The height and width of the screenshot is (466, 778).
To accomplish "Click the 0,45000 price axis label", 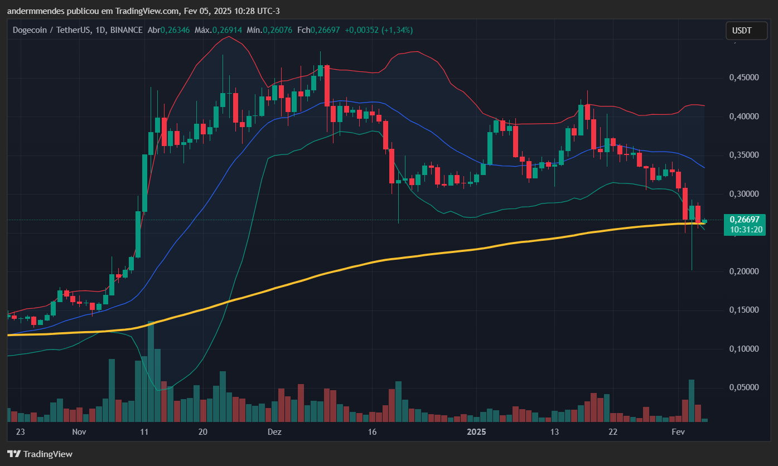I will pyautogui.click(x=743, y=77).
